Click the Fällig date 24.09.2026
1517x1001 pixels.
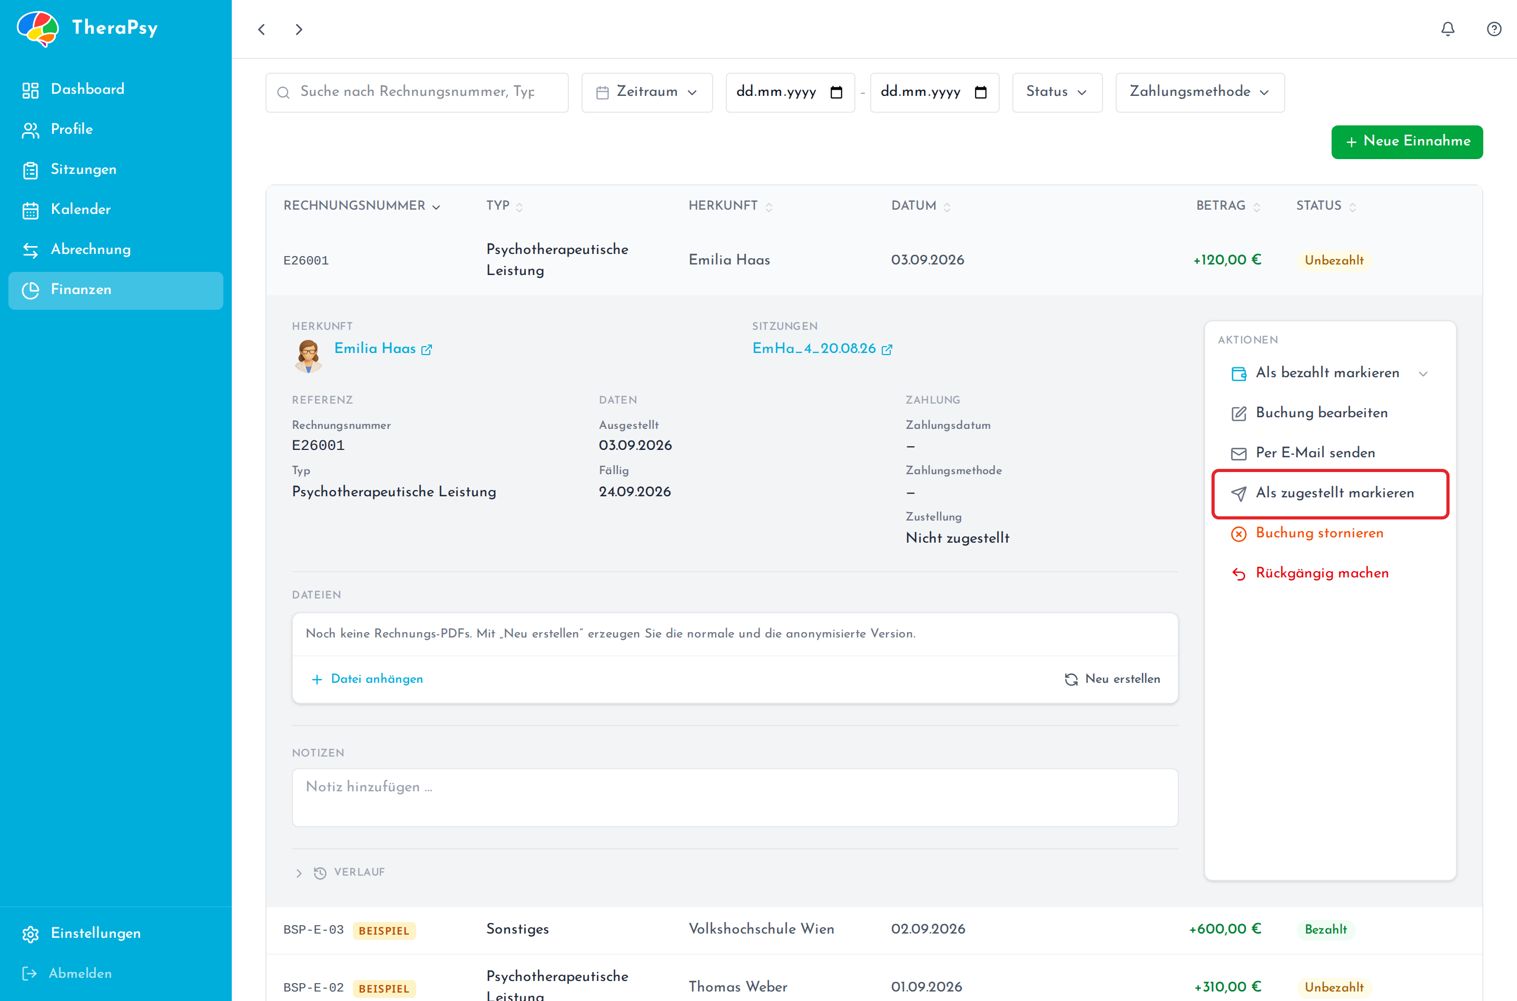point(634,492)
